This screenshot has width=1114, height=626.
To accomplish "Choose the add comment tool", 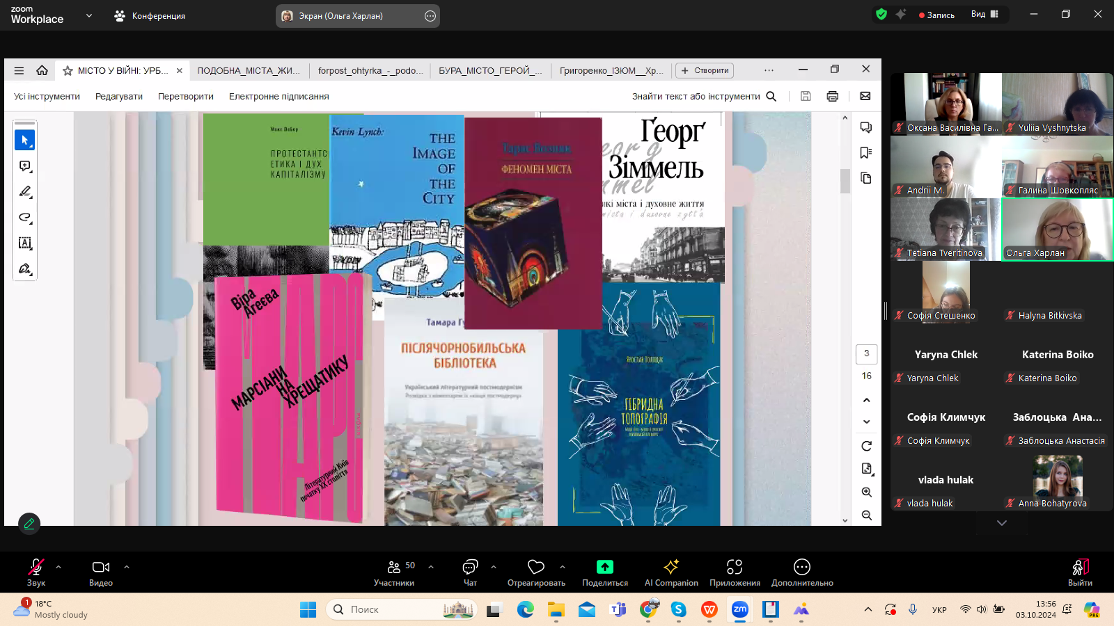I will pyautogui.click(x=24, y=166).
